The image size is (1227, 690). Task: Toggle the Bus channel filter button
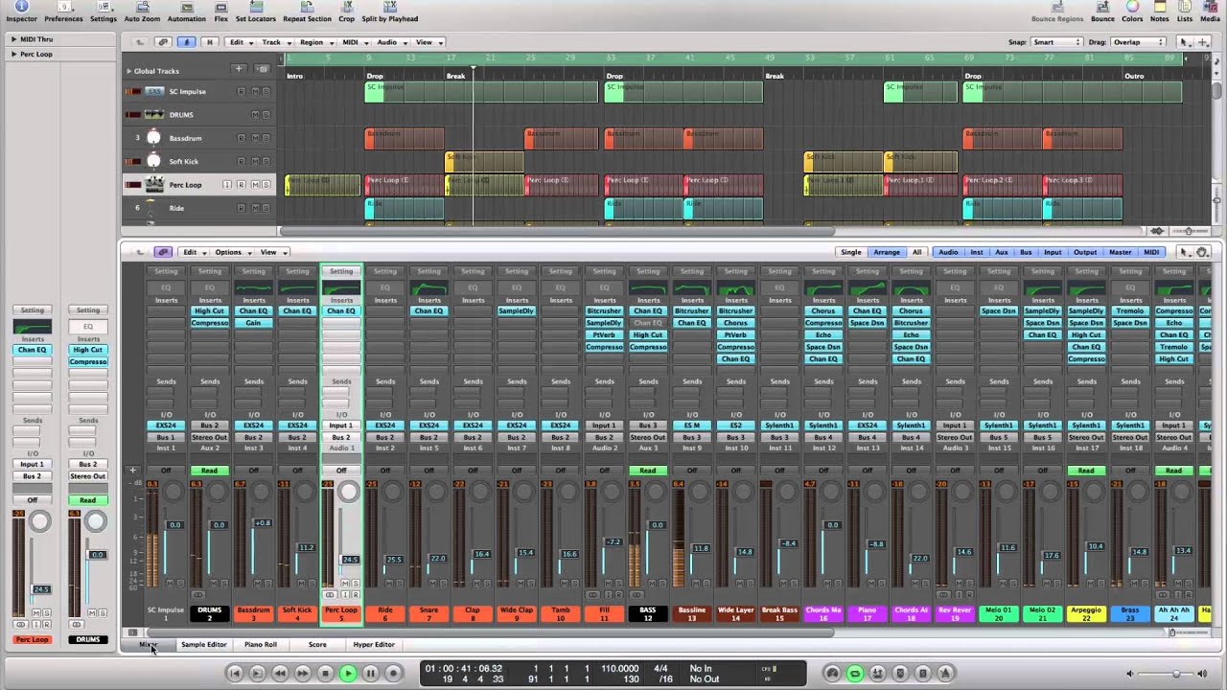1026,252
